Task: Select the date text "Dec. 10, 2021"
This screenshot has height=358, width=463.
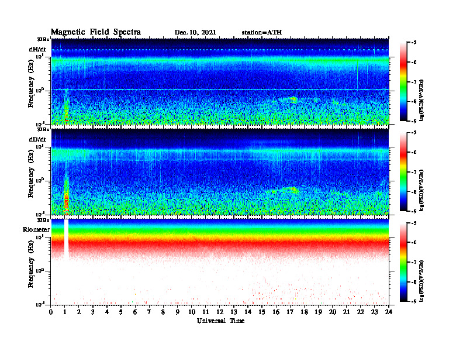Action: [195, 33]
